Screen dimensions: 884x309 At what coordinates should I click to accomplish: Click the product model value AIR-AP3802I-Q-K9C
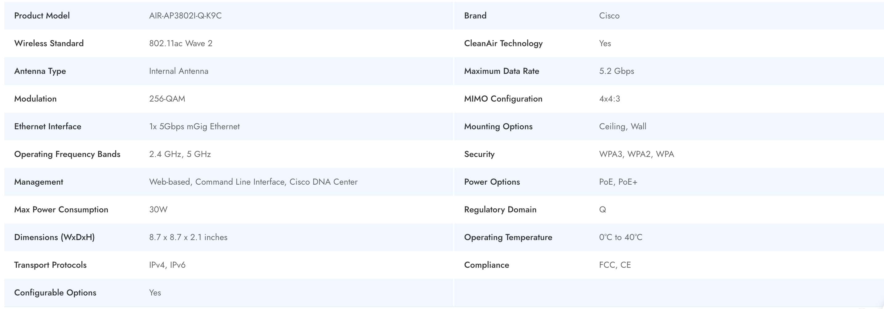(185, 16)
